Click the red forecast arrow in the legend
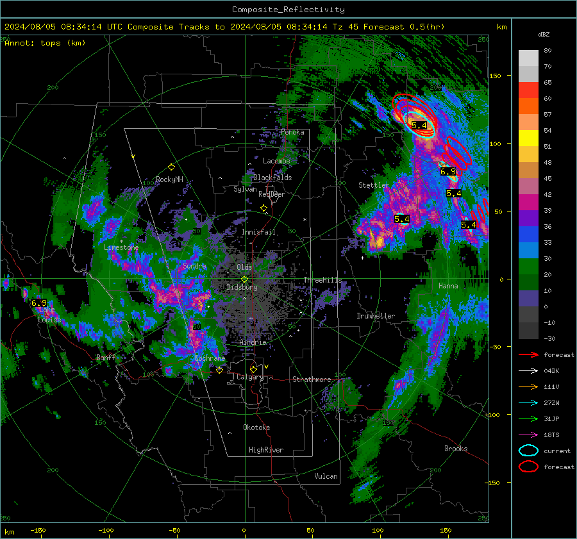Screen dimensions: 577x539 [x=528, y=354]
